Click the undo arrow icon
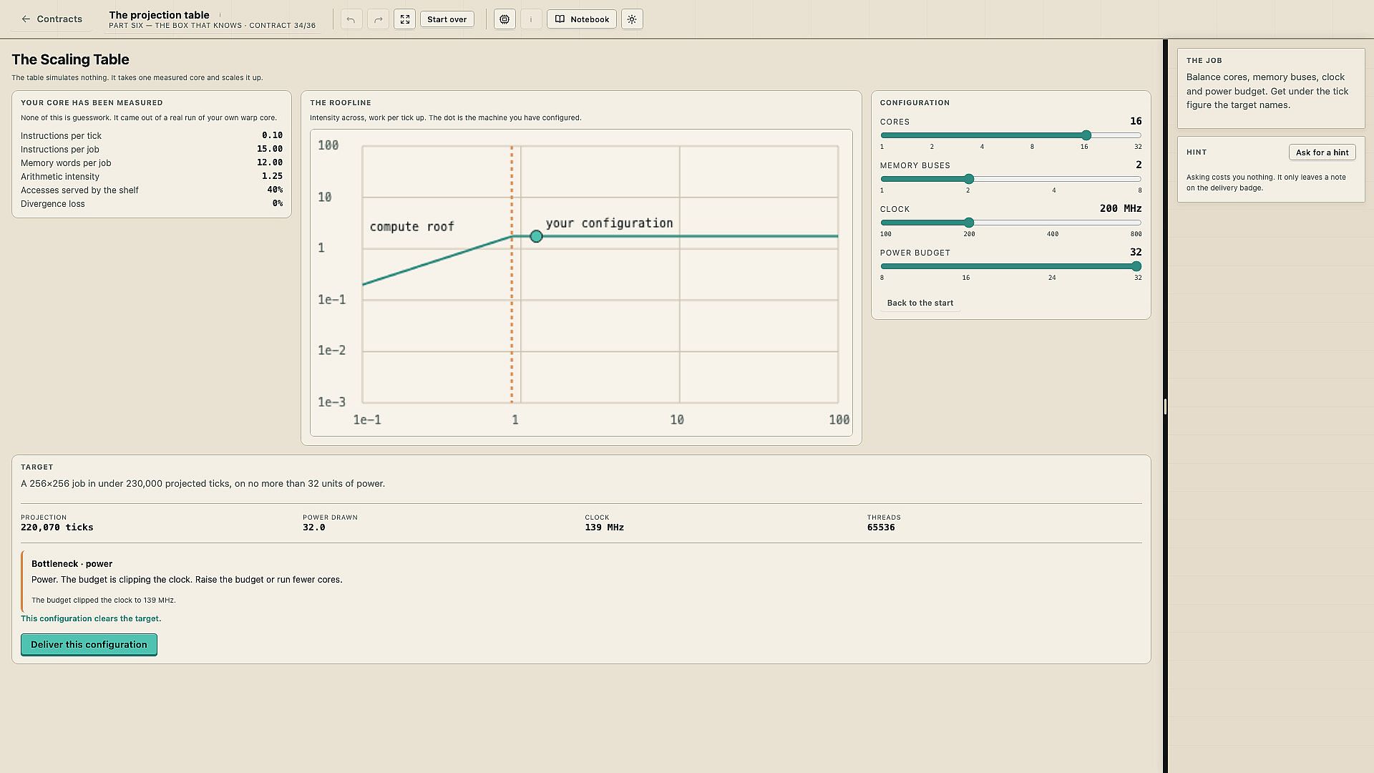This screenshot has height=773, width=1374. [351, 19]
